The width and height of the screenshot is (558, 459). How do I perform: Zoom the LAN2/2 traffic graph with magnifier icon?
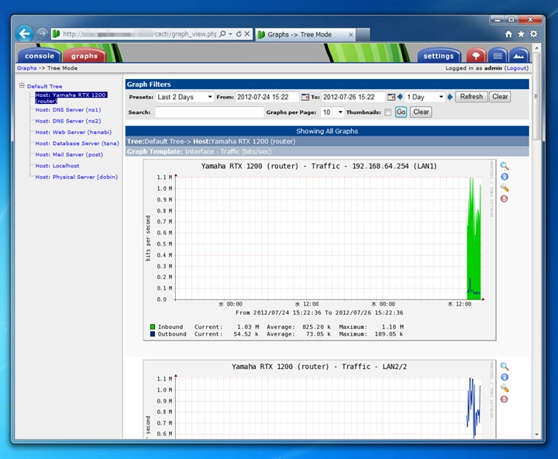pyautogui.click(x=505, y=367)
